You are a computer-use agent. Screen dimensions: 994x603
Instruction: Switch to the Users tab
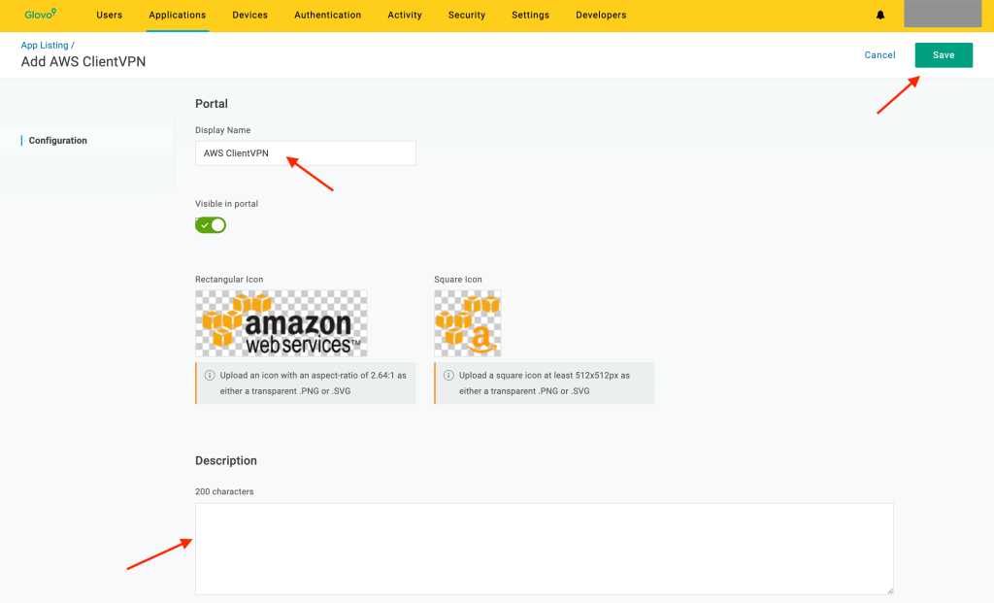(x=109, y=15)
